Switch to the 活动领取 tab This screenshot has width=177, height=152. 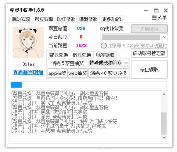[x=21, y=19]
